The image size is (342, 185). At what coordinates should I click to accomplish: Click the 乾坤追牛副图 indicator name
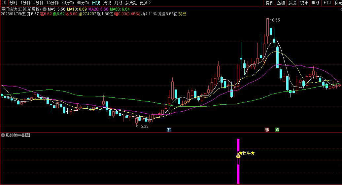coord(18,135)
